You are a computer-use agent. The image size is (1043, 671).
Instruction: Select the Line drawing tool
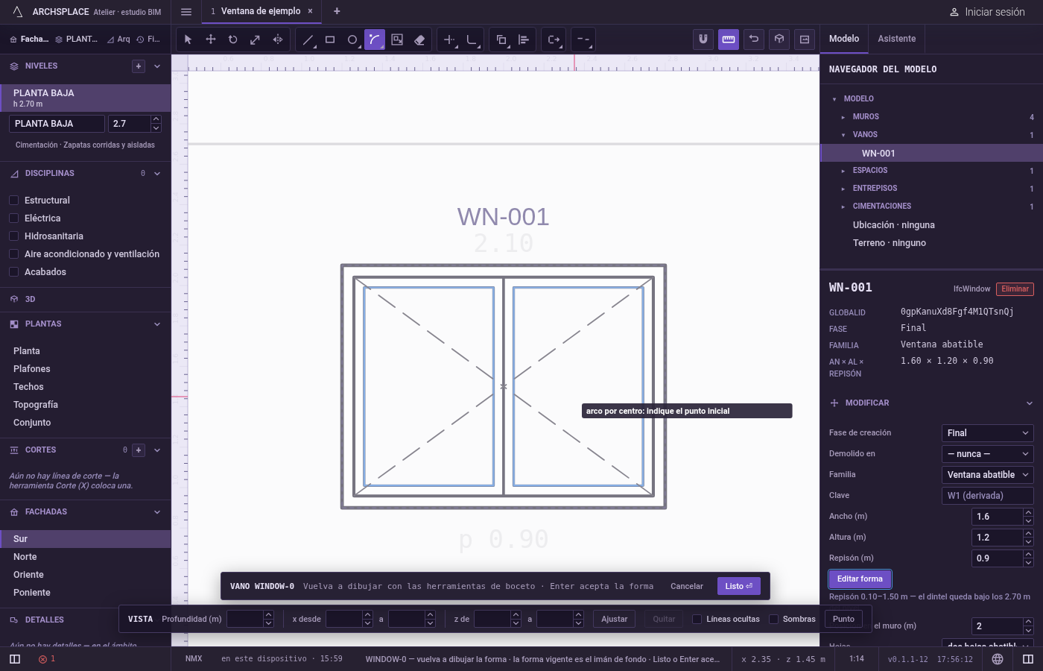pyautogui.click(x=308, y=40)
